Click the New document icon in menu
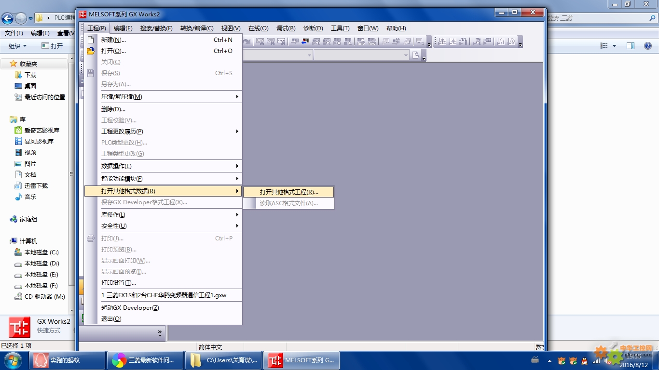Screen dimensions: 659x370 click(90, 40)
